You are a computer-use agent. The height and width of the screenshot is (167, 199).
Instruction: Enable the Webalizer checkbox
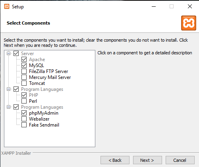point(24,119)
